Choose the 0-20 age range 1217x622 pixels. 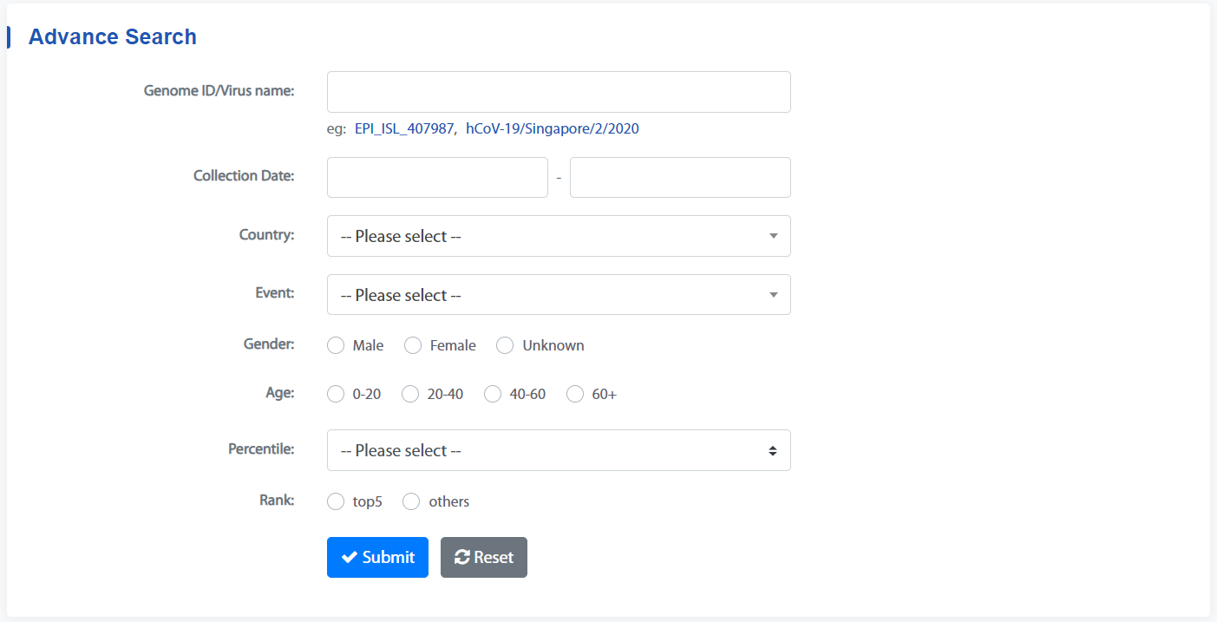click(336, 394)
